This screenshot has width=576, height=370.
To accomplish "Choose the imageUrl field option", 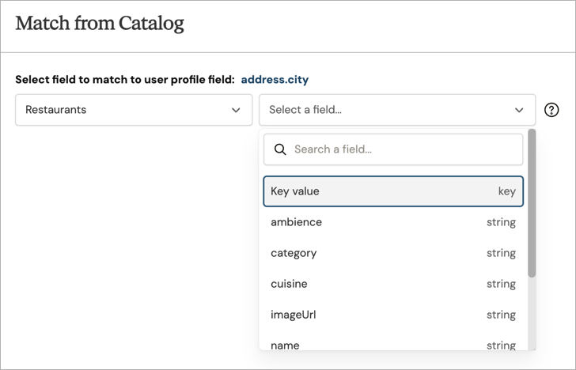I will [x=393, y=315].
